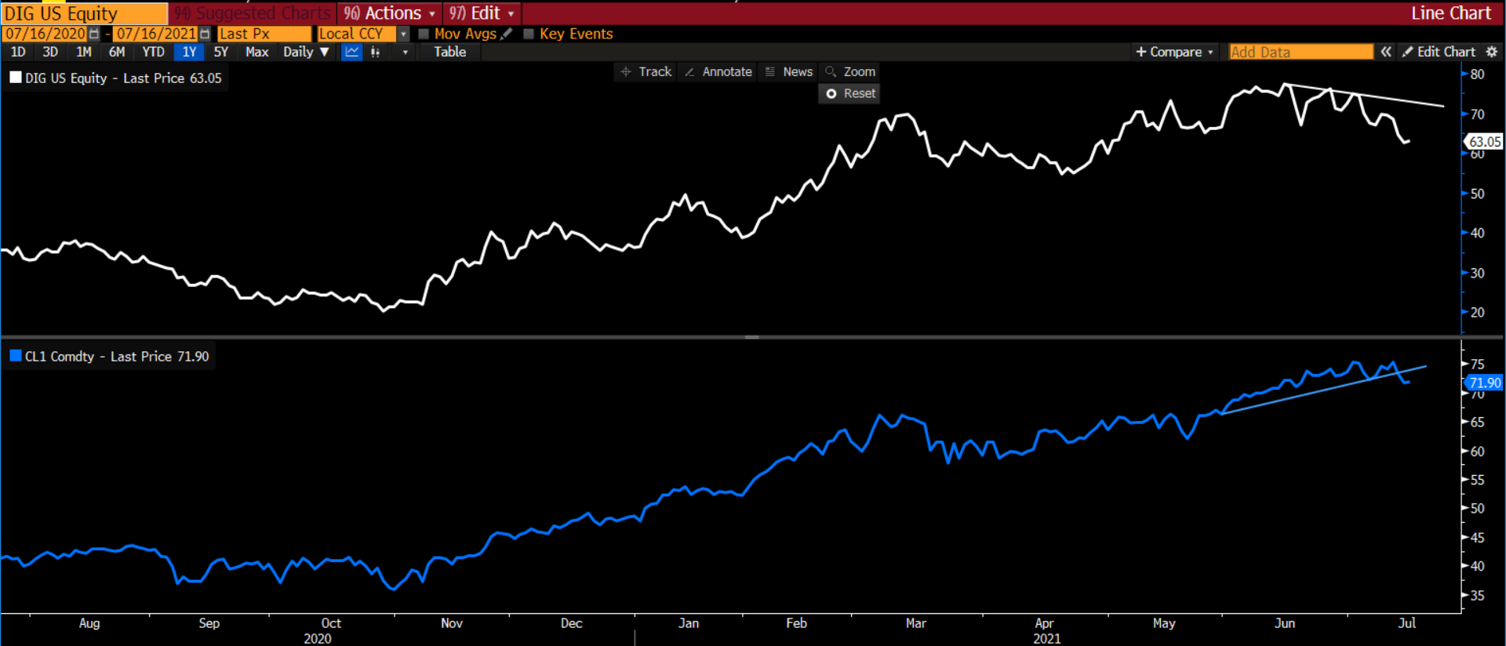Reset the chart zoom
The width and height of the screenshot is (1506, 646).
(x=849, y=93)
